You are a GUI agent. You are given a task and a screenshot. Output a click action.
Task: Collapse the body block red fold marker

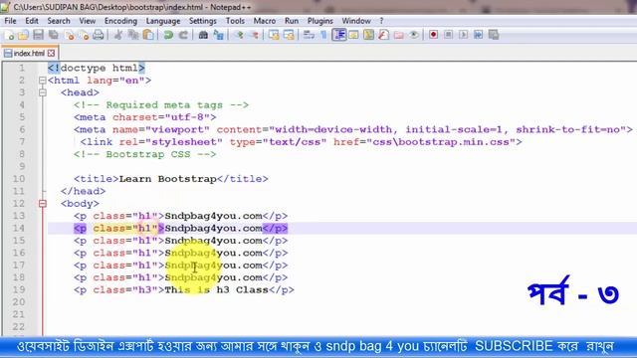click(42, 203)
